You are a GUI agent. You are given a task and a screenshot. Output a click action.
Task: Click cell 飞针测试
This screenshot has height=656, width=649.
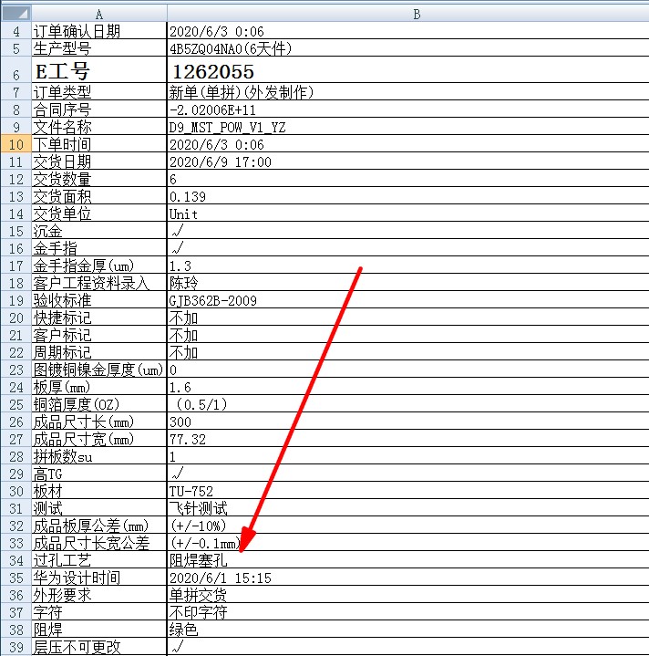click(407, 509)
